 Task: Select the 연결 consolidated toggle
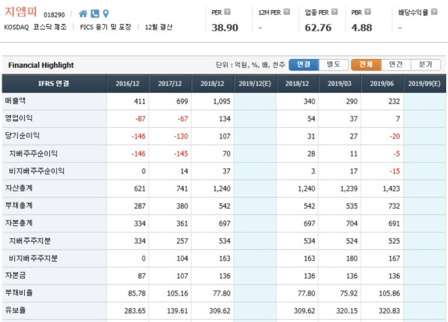(x=304, y=64)
